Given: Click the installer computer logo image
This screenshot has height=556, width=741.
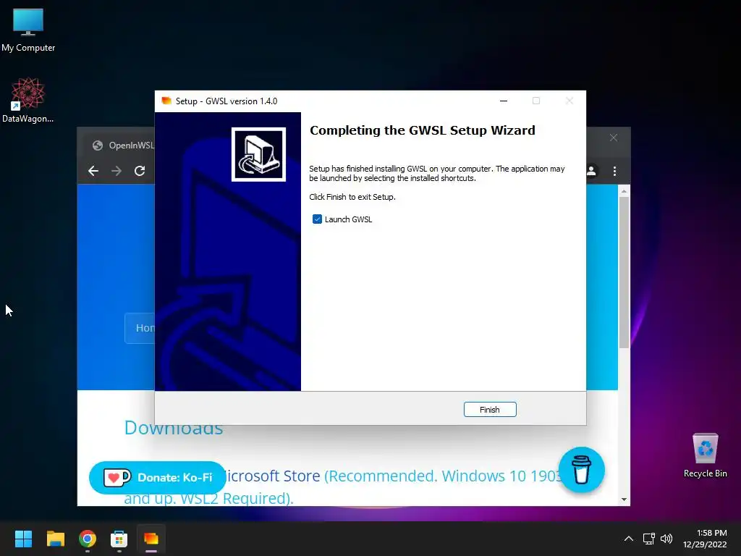Looking at the screenshot, I should pyautogui.click(x=258, y=154).
